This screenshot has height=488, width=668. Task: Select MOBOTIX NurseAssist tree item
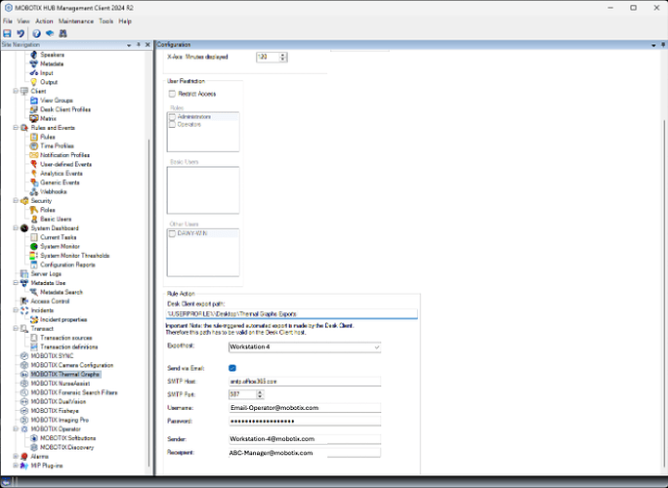[x=61, y=384]
